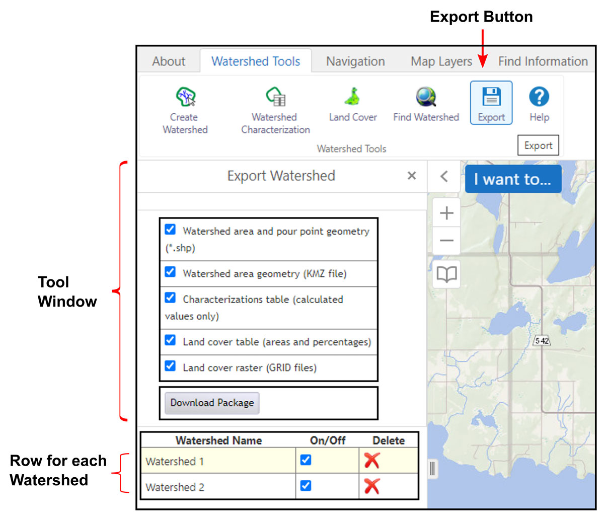The height and width of the screenshot is (516, 604).
Task: Turn off Watershed 2 in the watershed table
Action: 306,486
